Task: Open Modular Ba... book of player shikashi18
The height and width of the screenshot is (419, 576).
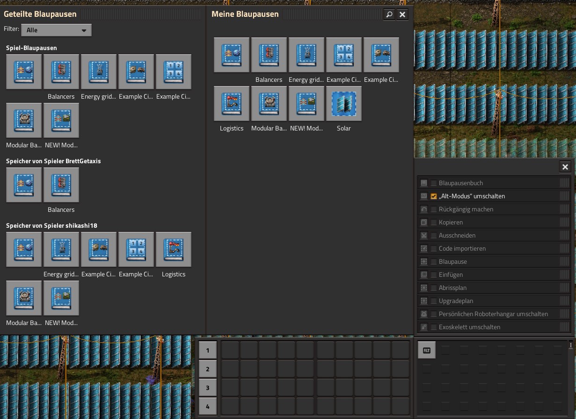Action: 24,298
